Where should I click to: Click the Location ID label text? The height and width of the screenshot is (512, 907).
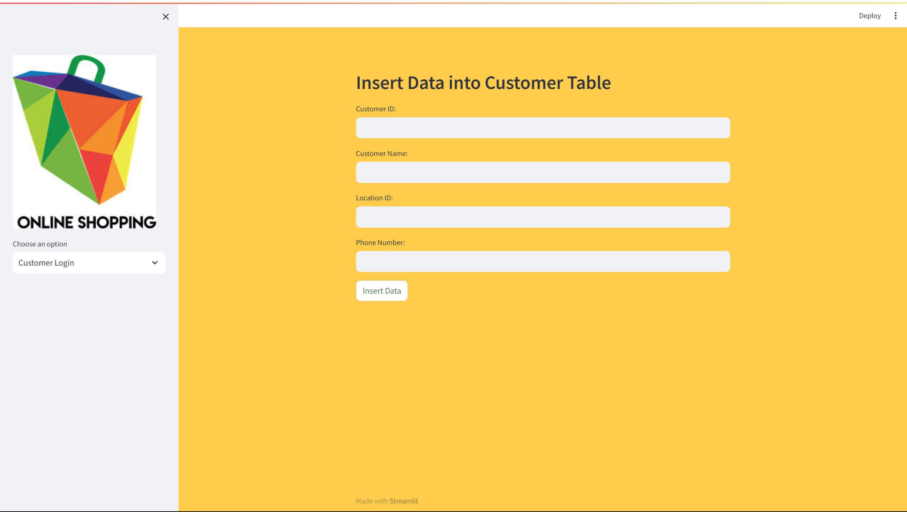pos(374,198)
